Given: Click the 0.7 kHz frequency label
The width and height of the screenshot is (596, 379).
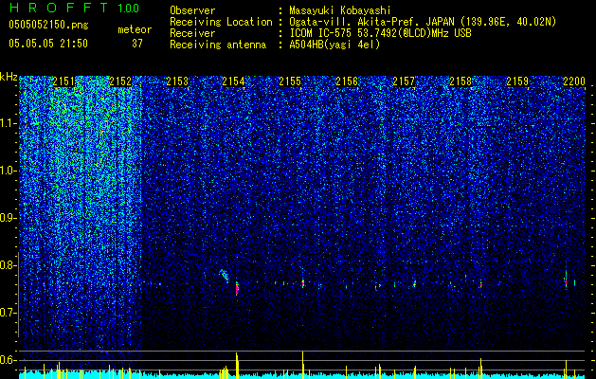Looking at the screenshot, I should pyautogui.click(x=7, y=313).
